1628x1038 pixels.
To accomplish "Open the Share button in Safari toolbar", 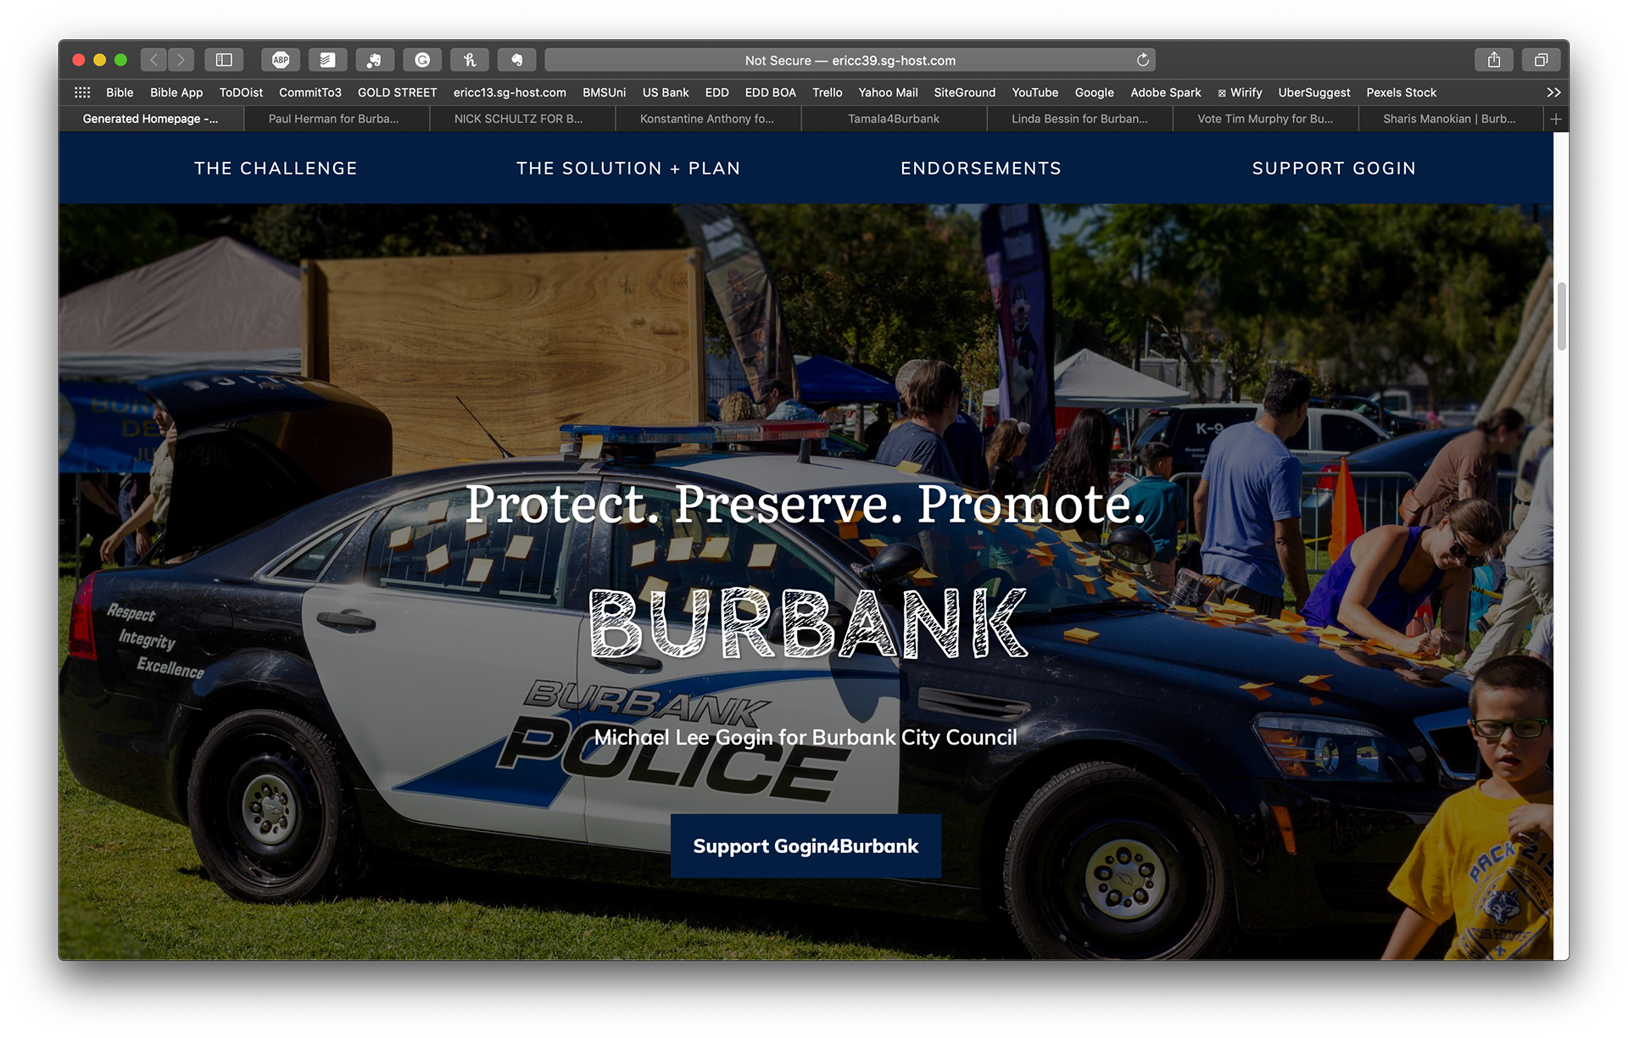I will tap(1494, 60).
